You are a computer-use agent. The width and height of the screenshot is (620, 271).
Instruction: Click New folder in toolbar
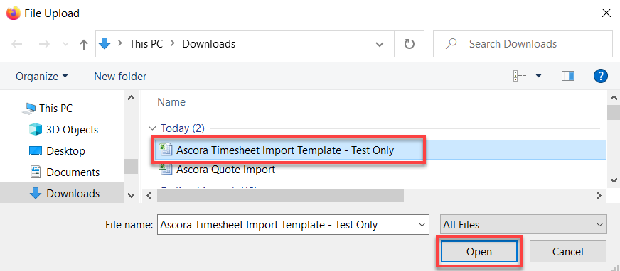tap(120, 76)
